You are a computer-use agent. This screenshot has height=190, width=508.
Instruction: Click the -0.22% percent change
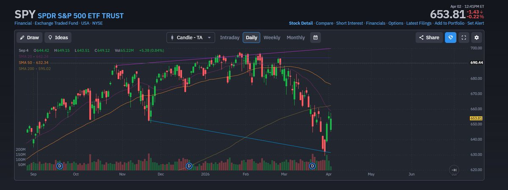coord(475,17)
